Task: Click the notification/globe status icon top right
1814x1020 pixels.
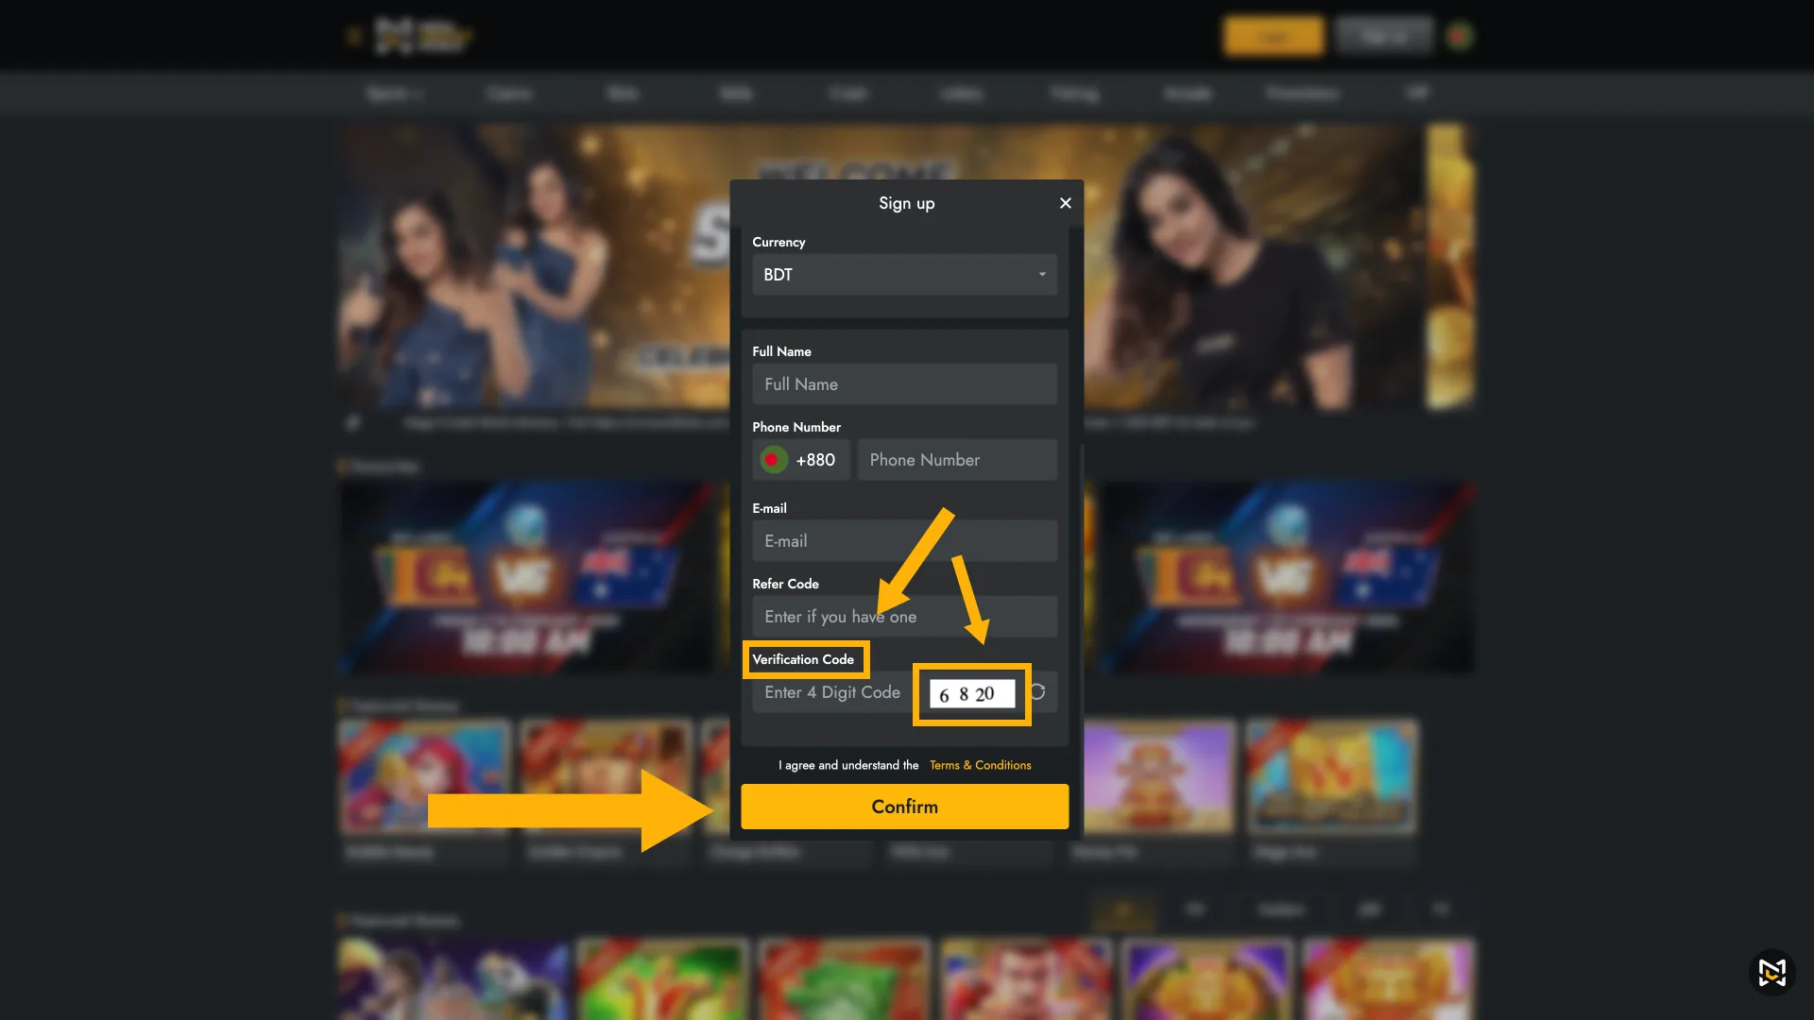Action: [x=1462, y=34]
